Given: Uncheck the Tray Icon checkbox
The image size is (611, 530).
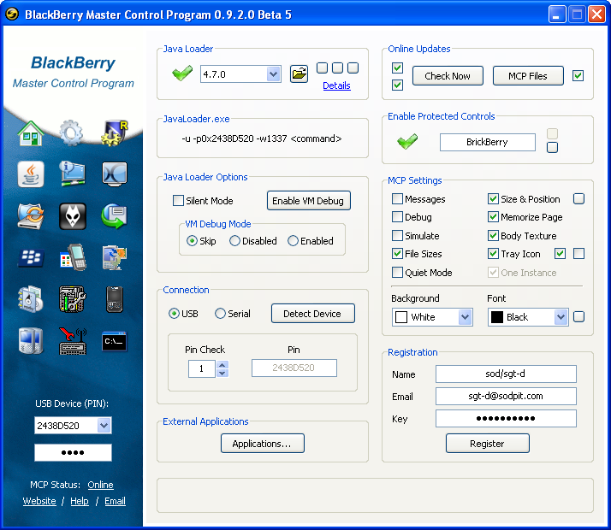Looking at the screenshot, I should tap(493, 254).
